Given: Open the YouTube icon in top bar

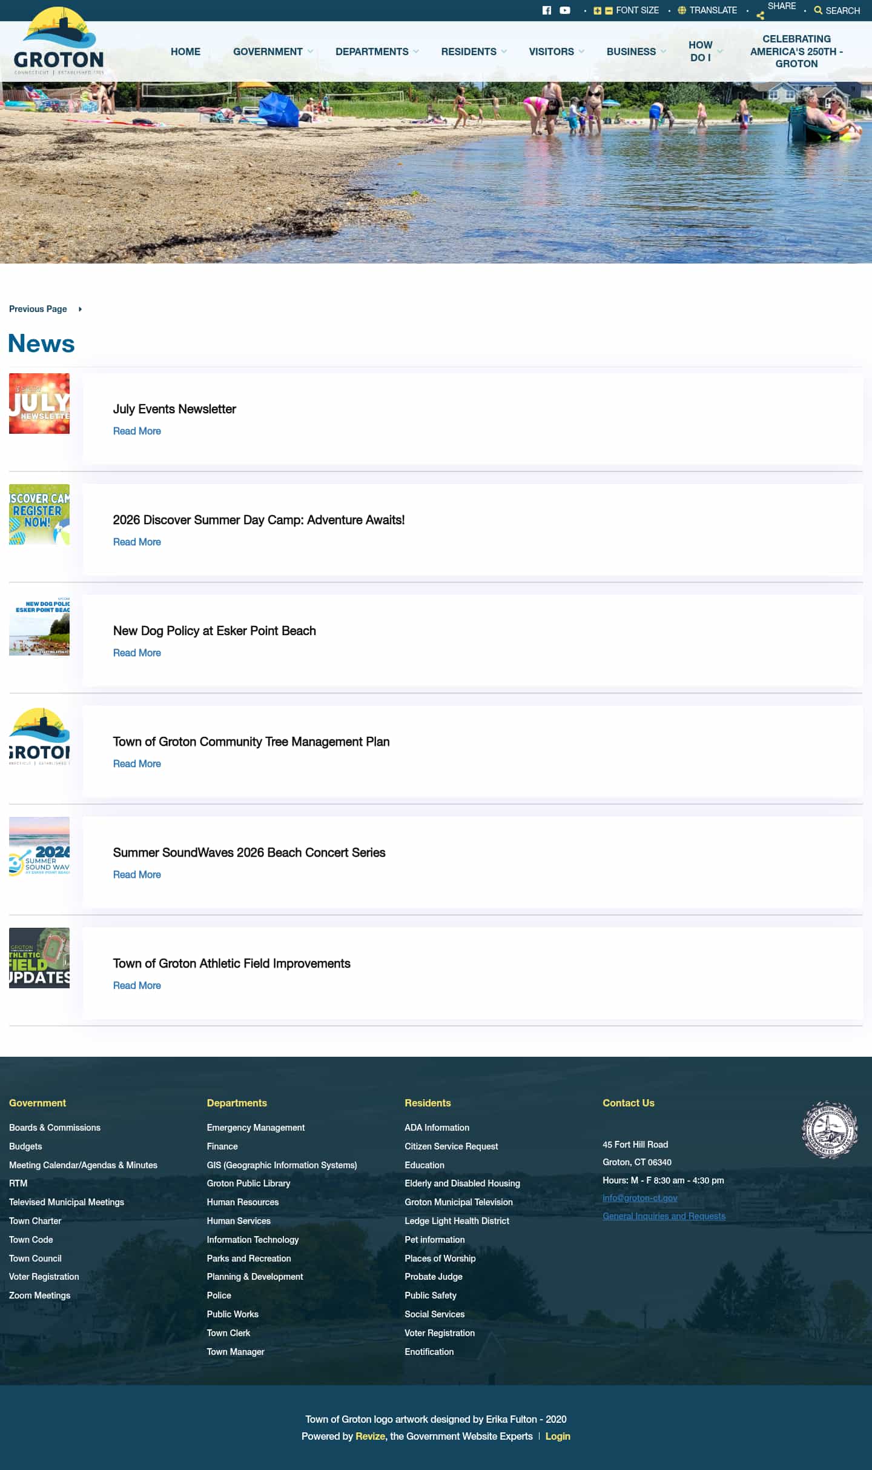Looking at the screenshot, I should pyautogui.click(x=565, y=10).
